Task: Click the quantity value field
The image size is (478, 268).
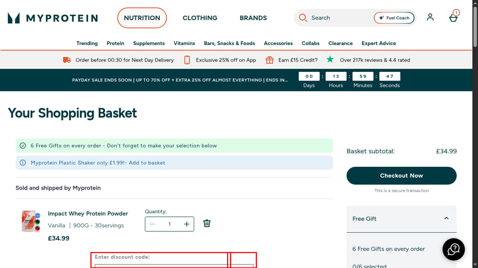Action: (169, 224)
